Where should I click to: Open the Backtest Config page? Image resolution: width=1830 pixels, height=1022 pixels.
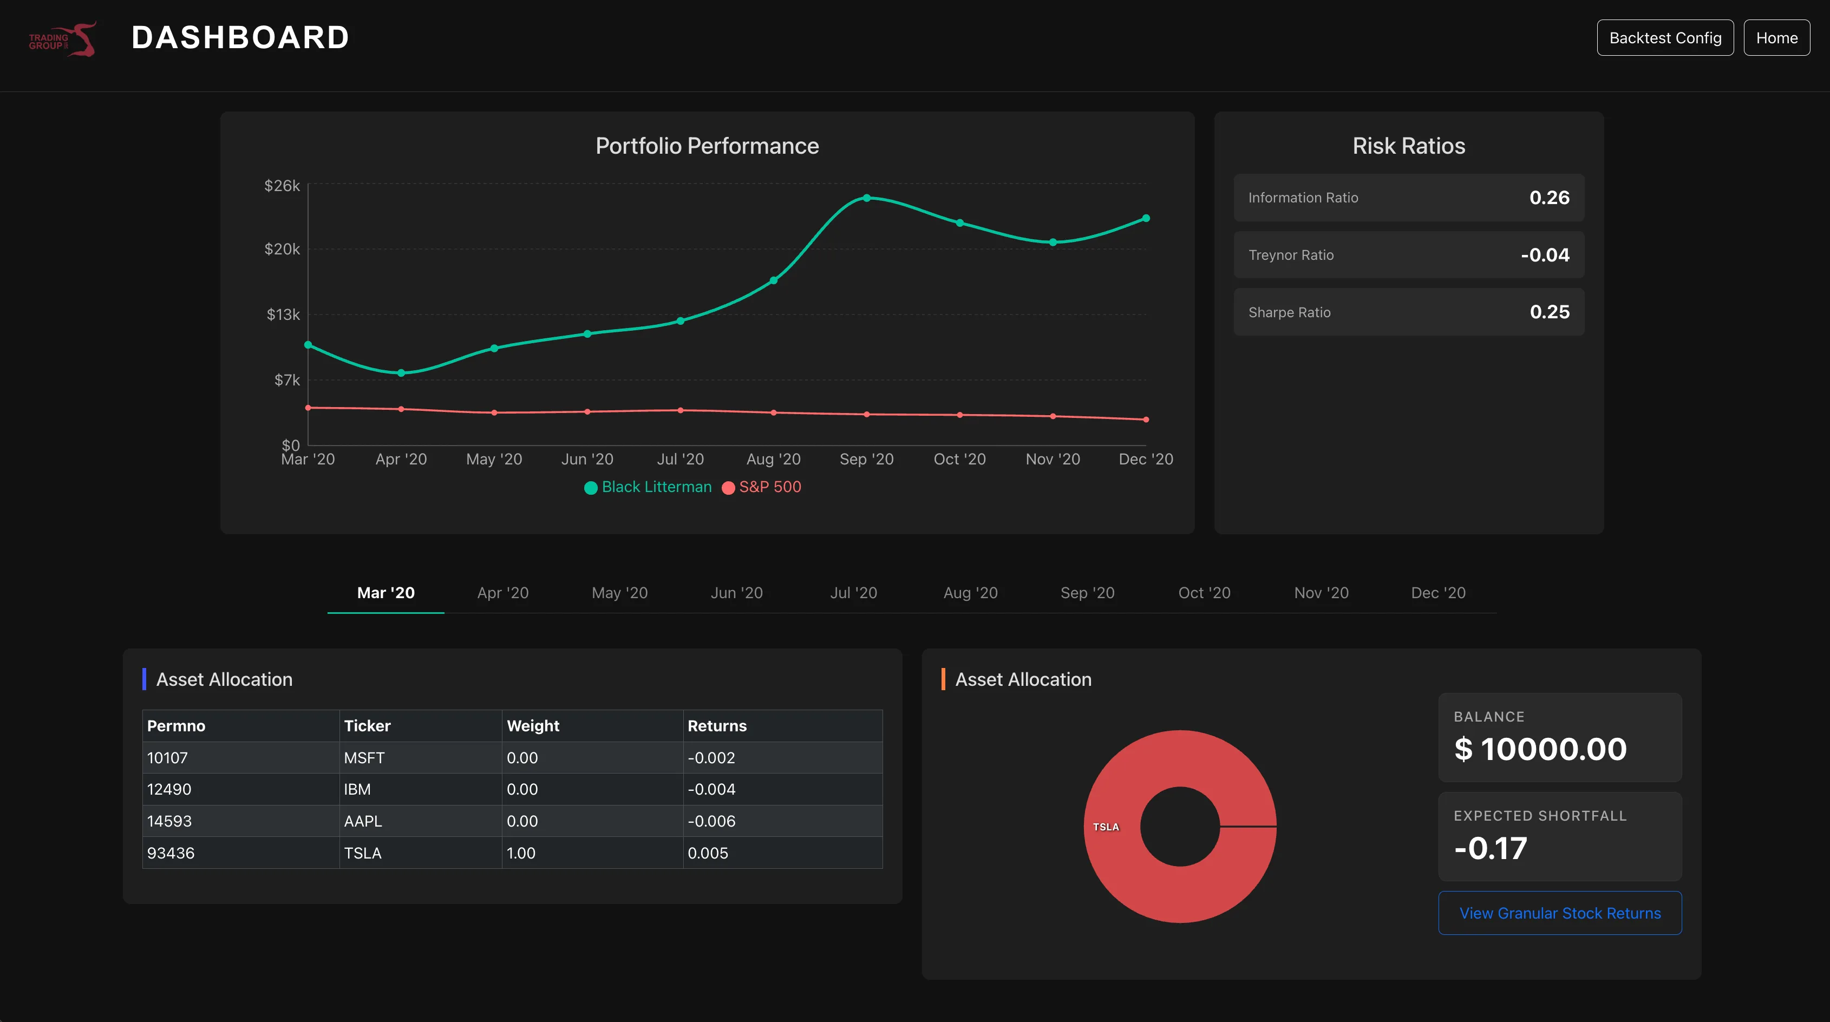click(1665, 38)
